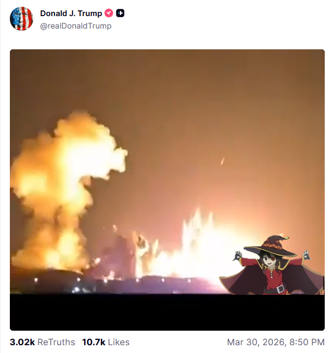Visit the @realDonaldTrump handle link
This screenshot has height=353, width=332.
click(76, 26)
